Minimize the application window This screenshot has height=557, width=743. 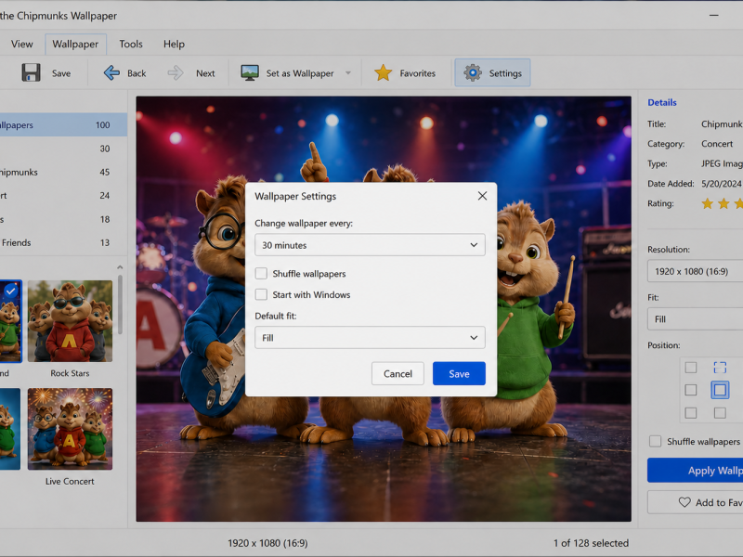[x=713, y=16]
